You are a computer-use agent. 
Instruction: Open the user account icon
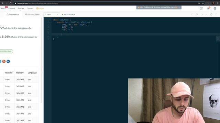pyautogui.click(x=215, y=9)
